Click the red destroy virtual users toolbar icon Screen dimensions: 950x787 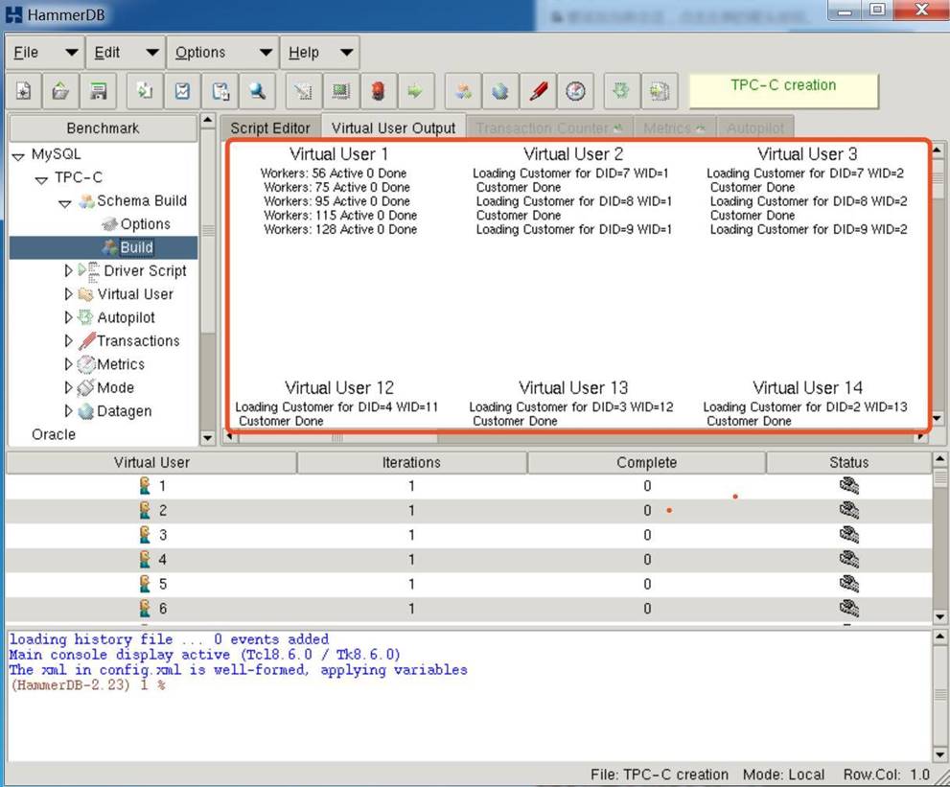pyautogui.click(x=377, y=90)
